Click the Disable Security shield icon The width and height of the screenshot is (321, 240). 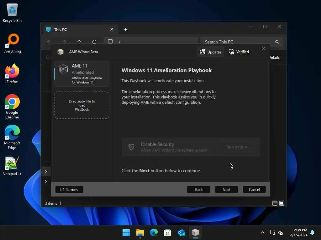(131, 147)
